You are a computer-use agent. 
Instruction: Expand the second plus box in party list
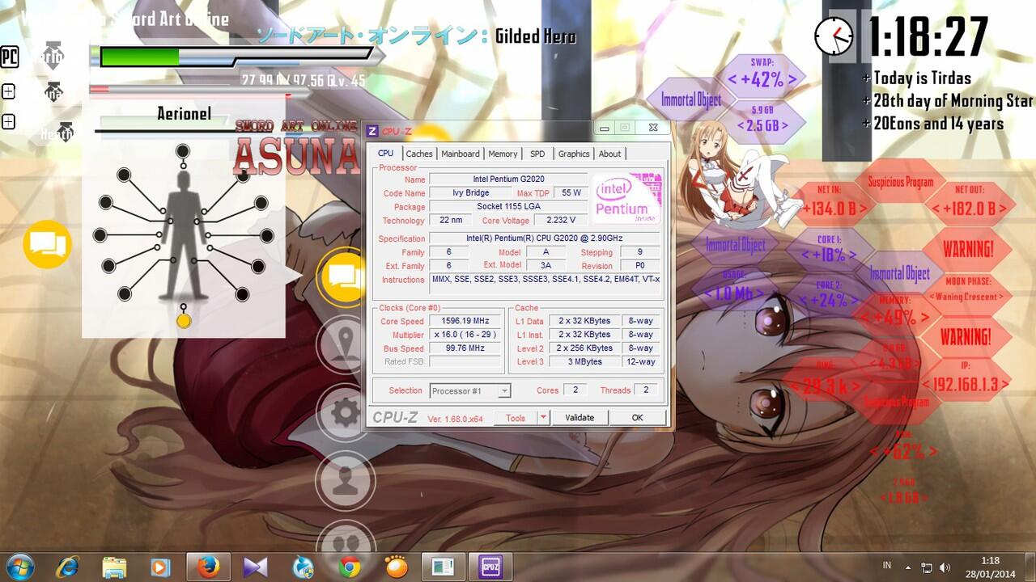[x=8, y=122]
